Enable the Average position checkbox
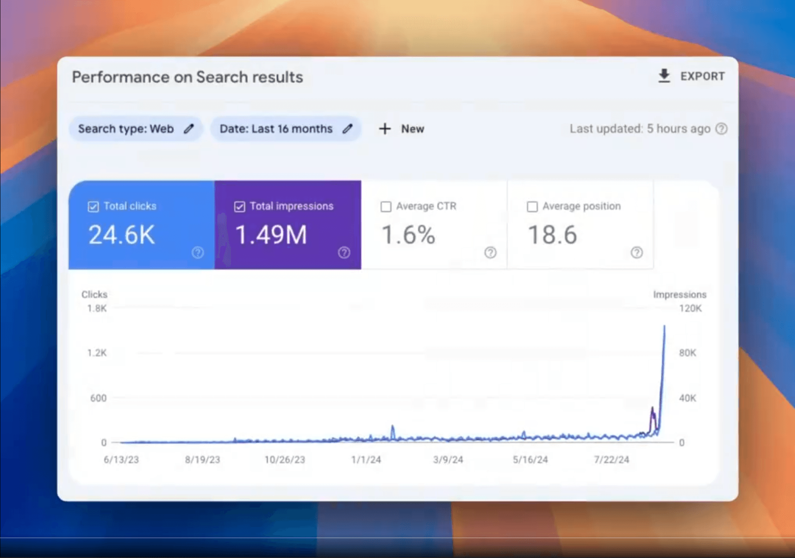Screen dimensions: 795x558 (x=532, y=207)
